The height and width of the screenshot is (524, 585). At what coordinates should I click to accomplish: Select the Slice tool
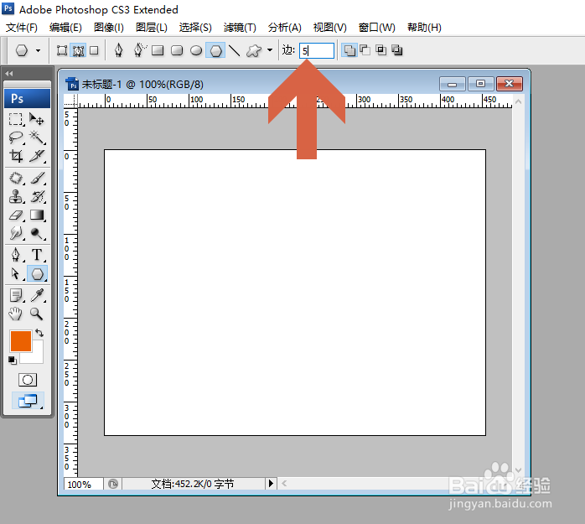pyautogui.click(x=37, y=156)
